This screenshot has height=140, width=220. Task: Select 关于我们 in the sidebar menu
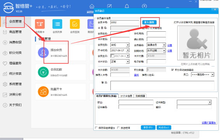[x=16, y=105]
